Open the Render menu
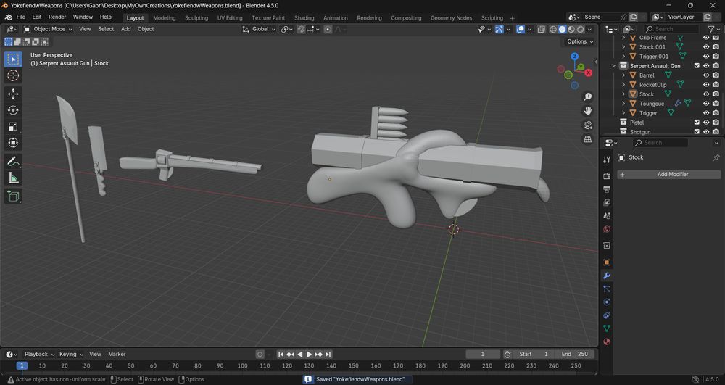The height and width of the screenshot is (385, 725). 57,17
